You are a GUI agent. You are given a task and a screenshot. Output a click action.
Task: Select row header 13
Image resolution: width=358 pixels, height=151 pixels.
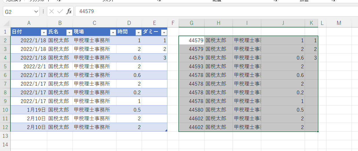(x=5, y=136)
